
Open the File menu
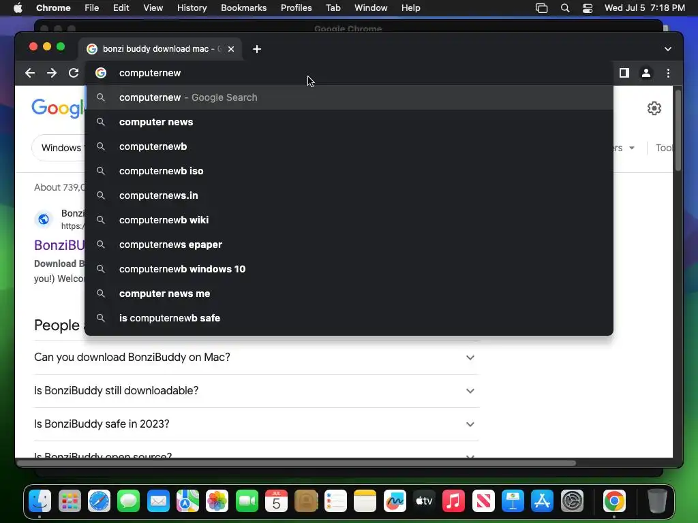pyautogui.click(x=92, y=7)
